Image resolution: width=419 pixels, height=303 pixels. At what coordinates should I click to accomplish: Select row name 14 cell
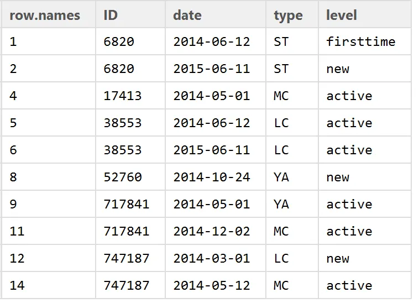(49, 285)
